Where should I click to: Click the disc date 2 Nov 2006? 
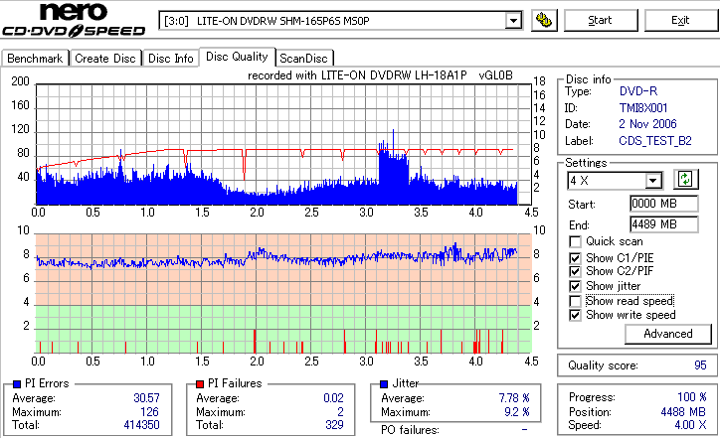[x=647, y=124]
